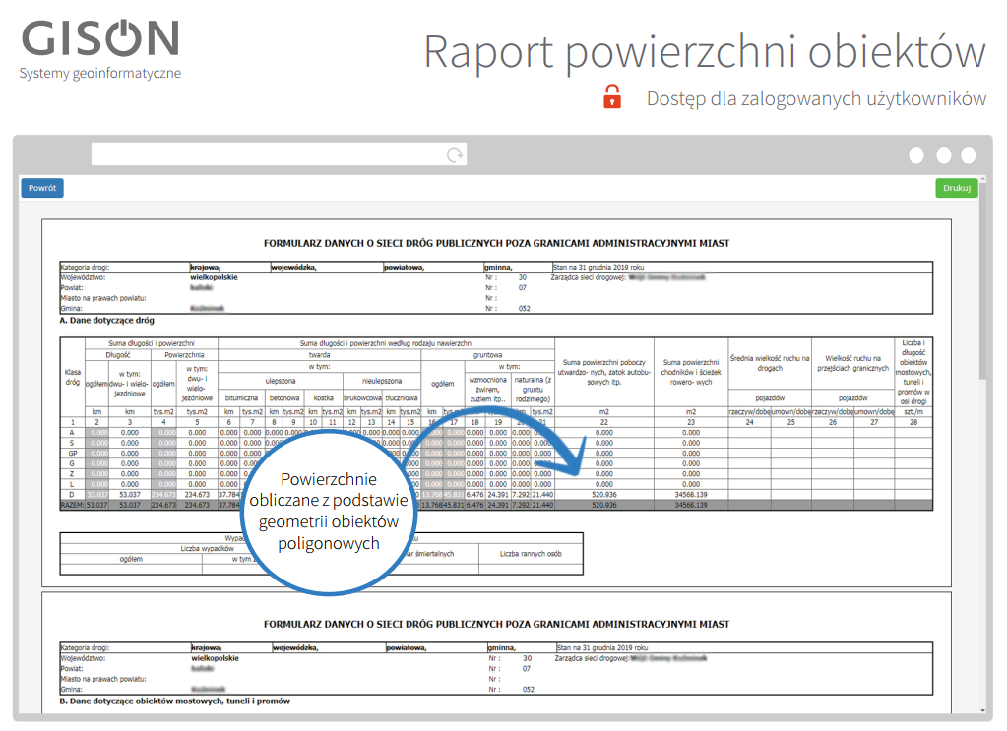Click 'krajowa,' category in first form
1007x731 pixels.
coord(206,267)
